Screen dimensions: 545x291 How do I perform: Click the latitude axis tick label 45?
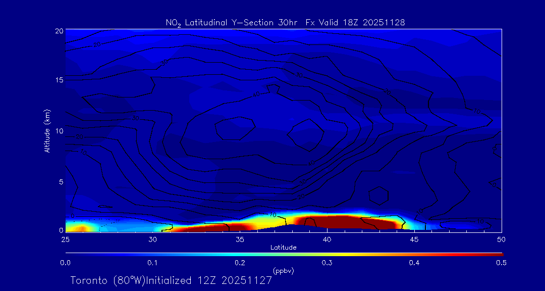[x=414, y=239]
